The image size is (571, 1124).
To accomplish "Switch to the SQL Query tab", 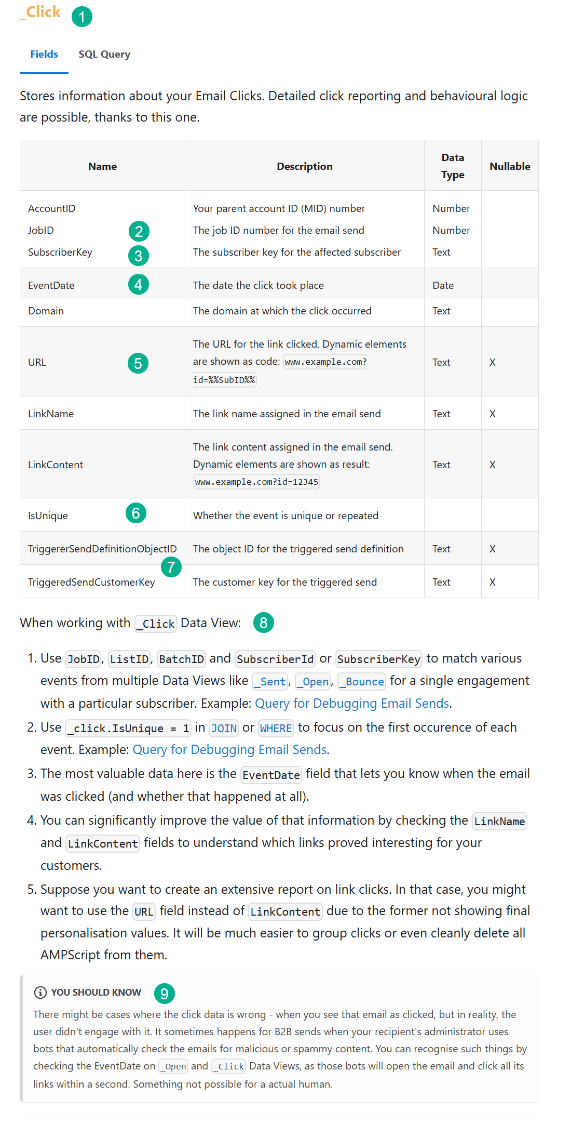I will point(104,54).
